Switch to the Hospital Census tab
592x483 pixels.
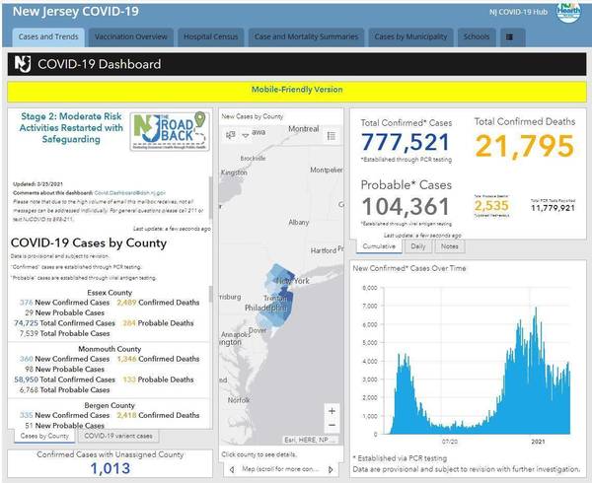[x=207, y=36]
